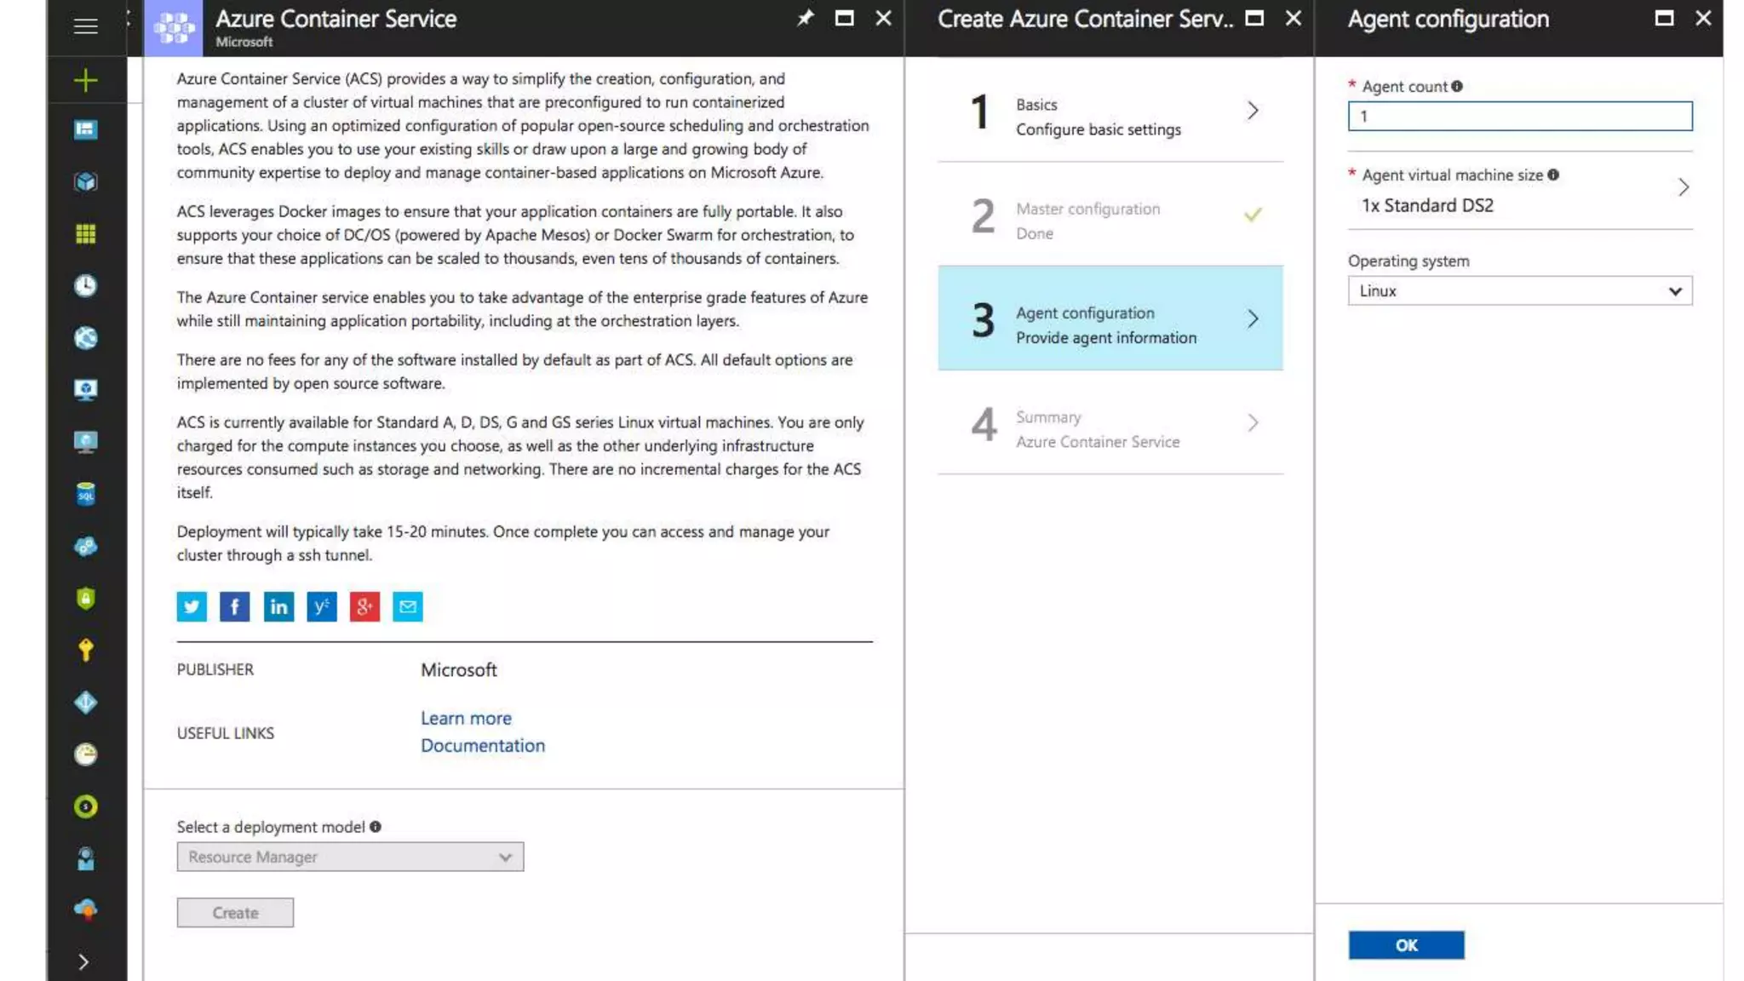Select step 4 Summary
Viewport: 1744px width, 981px height.
click(1110, 423)
